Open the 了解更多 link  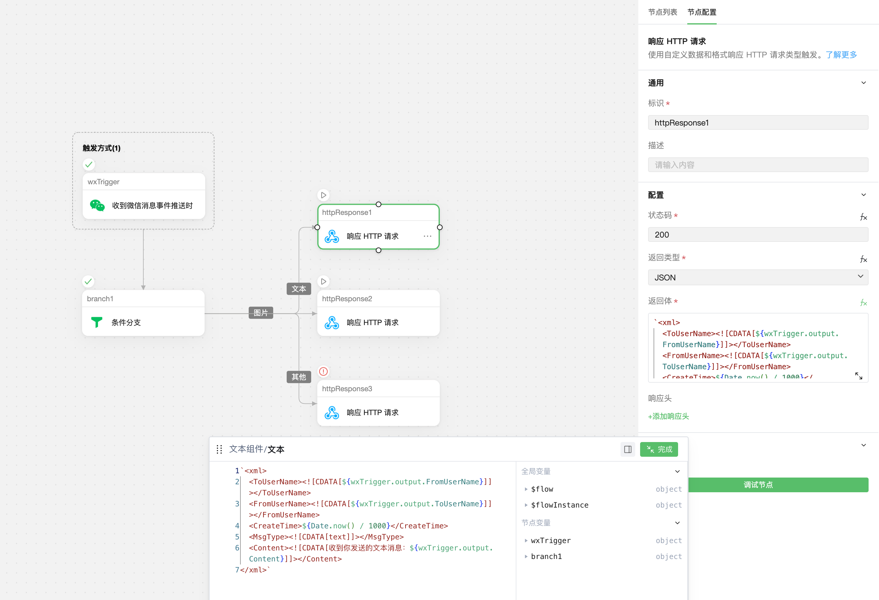point(841,55)
